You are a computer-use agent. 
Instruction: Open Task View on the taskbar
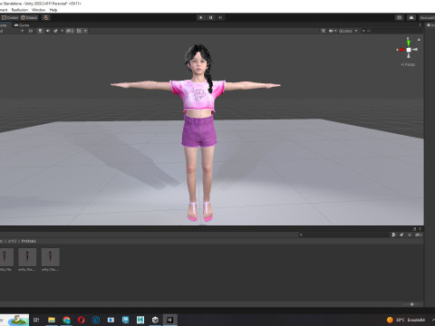(36, 320)
